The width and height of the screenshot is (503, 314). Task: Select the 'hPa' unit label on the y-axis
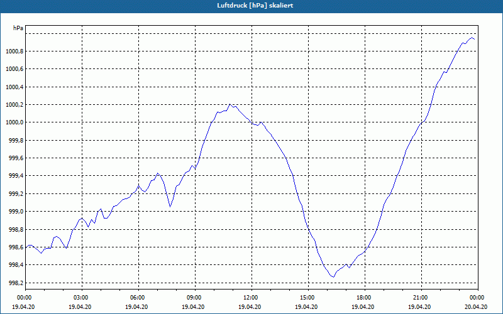click(18, 28)
